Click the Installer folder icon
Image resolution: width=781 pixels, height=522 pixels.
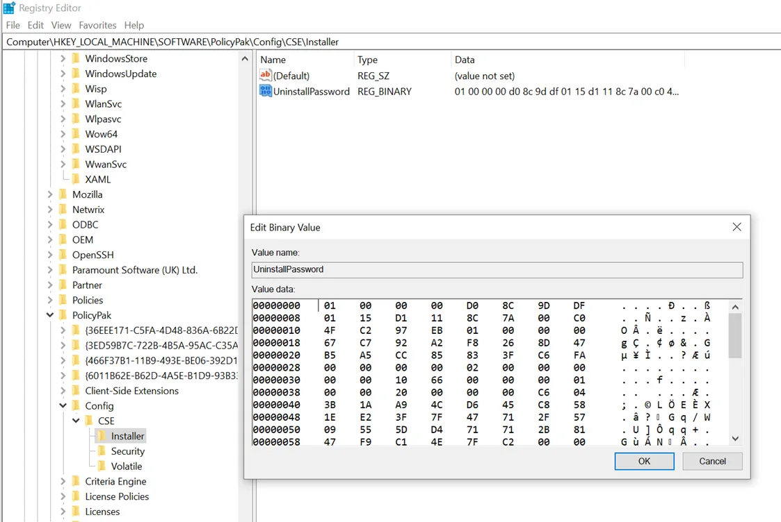tap(102, 436)
